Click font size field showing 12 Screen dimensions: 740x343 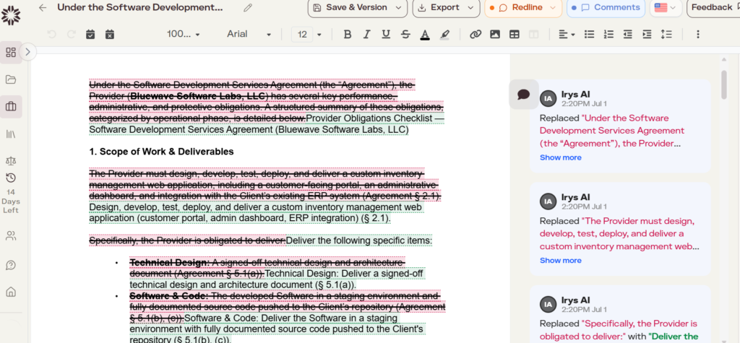pos(302,35)
